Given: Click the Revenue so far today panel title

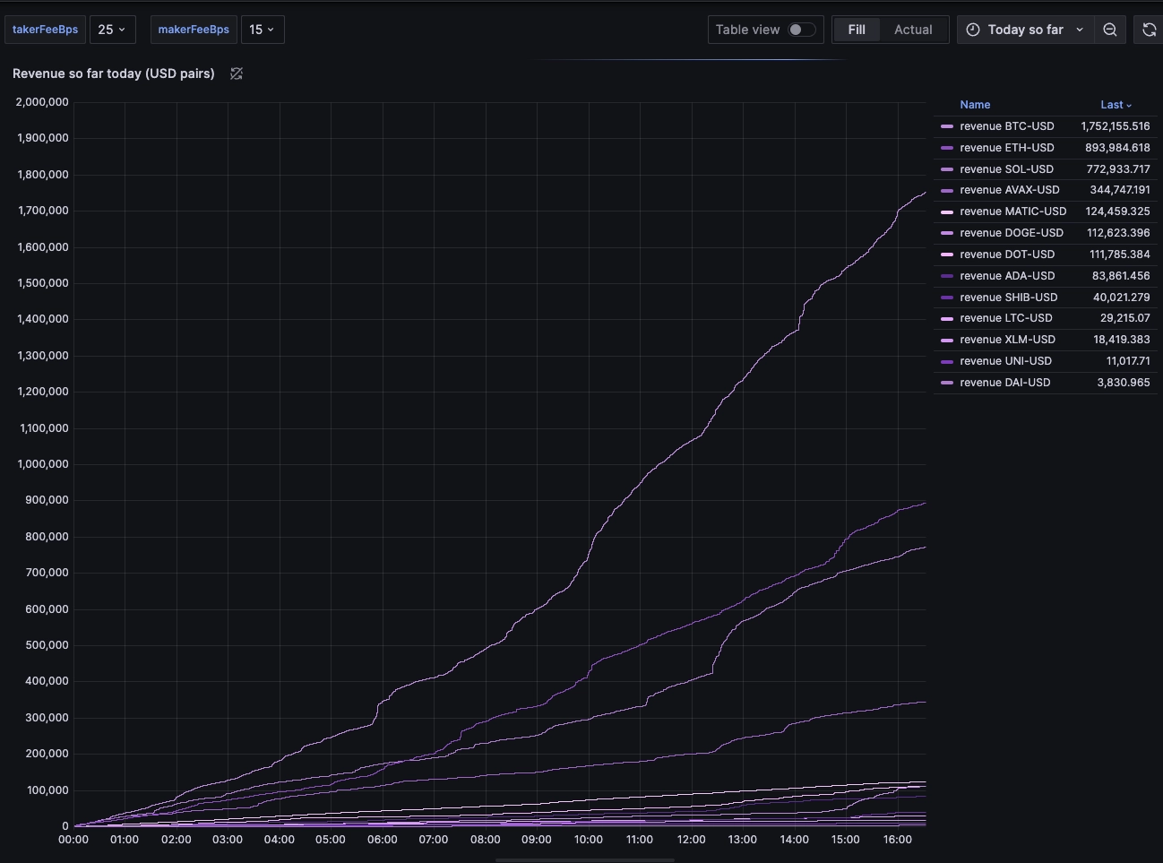Looking at the screenshot, I should click(x=114, y=73).
